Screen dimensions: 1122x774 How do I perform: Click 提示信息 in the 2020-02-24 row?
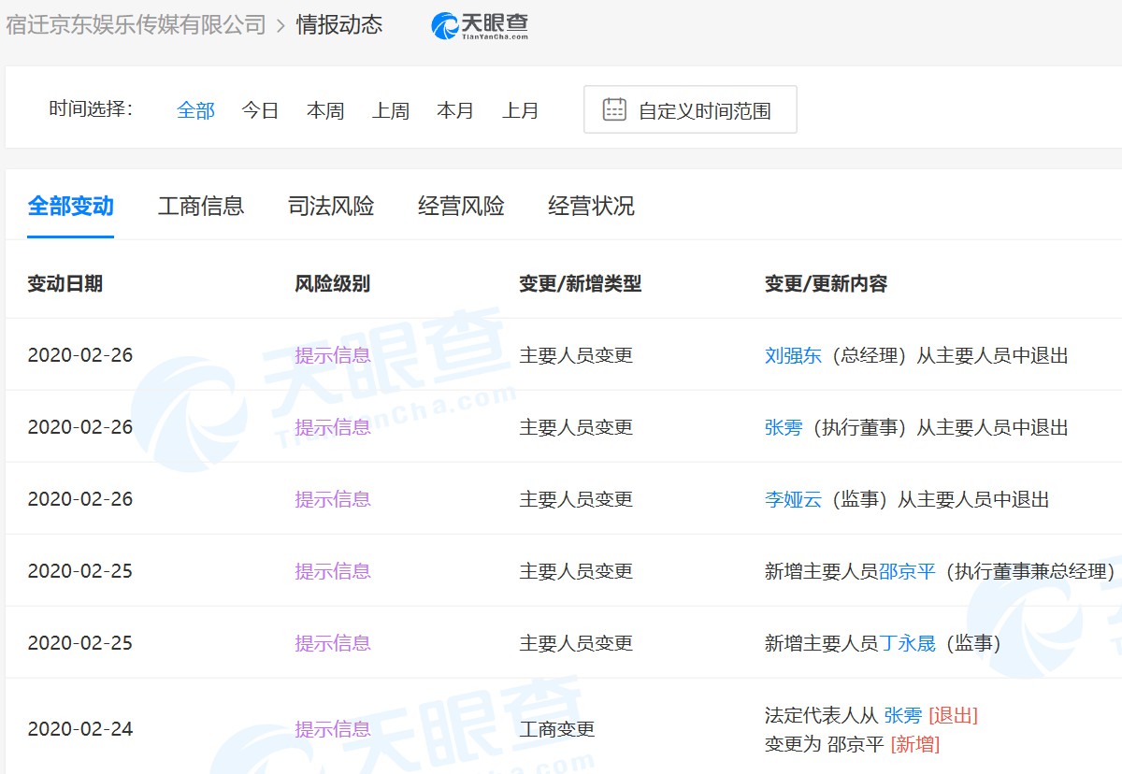pyautogui.click(x=333, y=729)
